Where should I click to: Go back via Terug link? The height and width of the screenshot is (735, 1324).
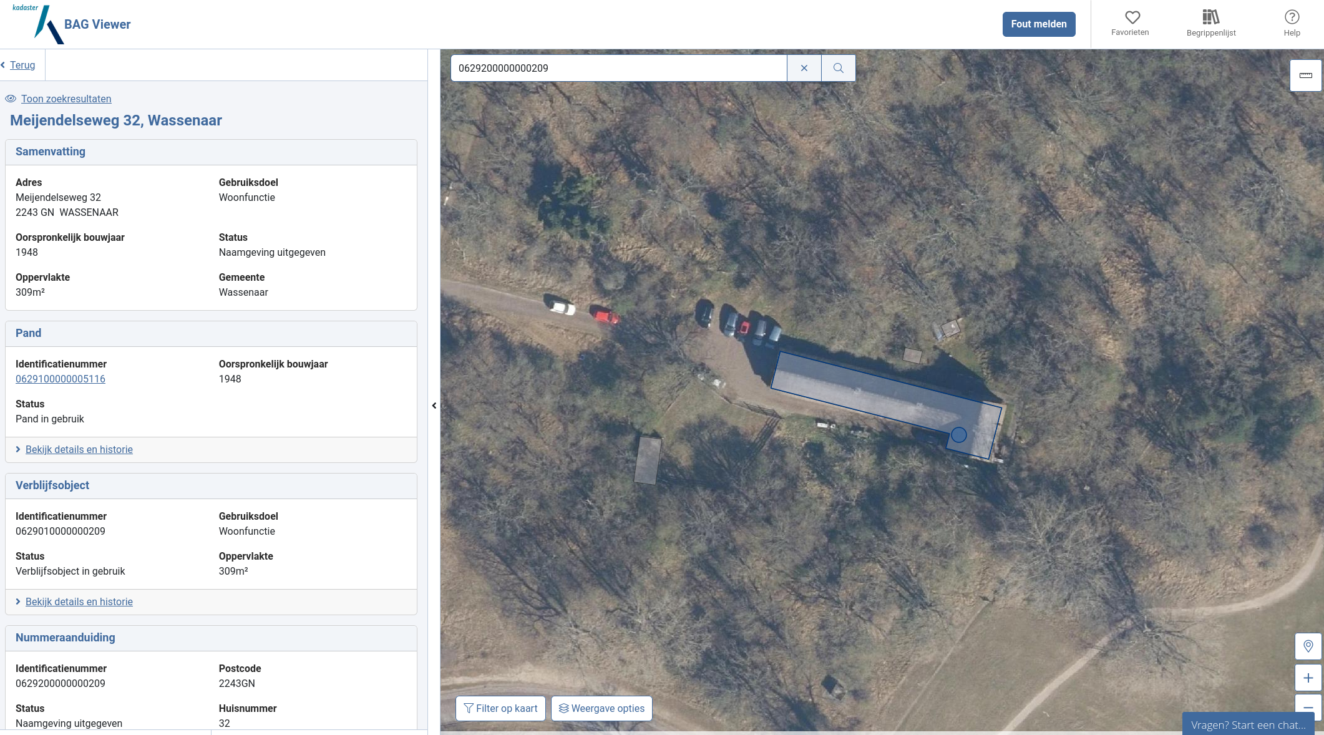(x=22, y=65)
